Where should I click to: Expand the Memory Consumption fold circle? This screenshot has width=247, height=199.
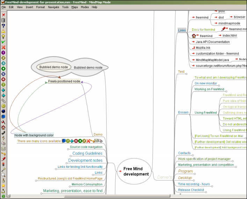[x=70, y=187]
